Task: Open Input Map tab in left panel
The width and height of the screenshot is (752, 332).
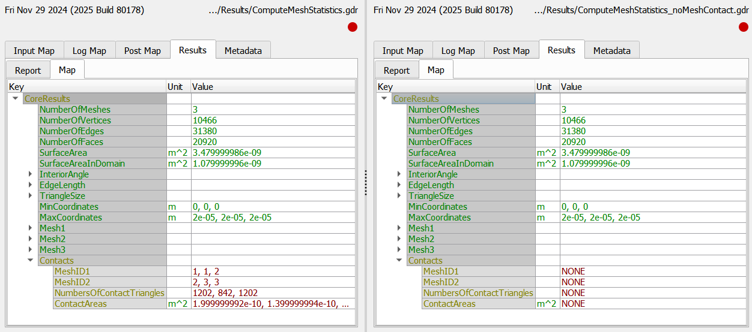Action: pyautogui.click(x=34, y=50)
